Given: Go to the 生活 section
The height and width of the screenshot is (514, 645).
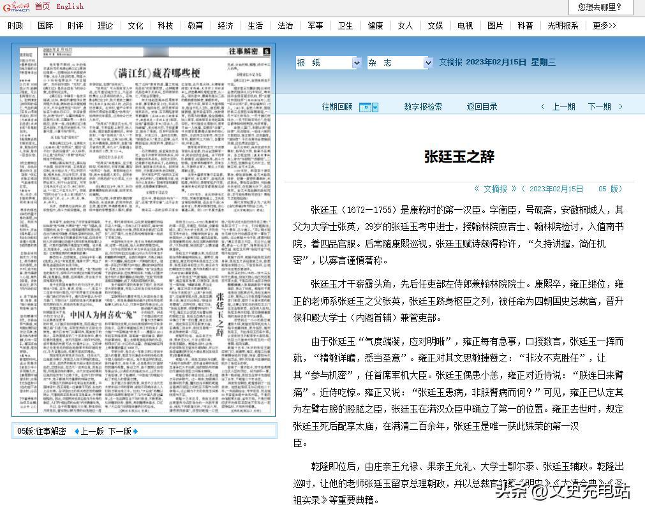Looking at the screenshot, I should [x=255, y=26].
